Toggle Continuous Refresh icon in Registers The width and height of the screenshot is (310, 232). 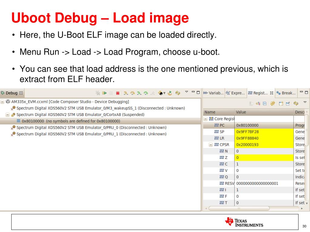click(273, 103)
